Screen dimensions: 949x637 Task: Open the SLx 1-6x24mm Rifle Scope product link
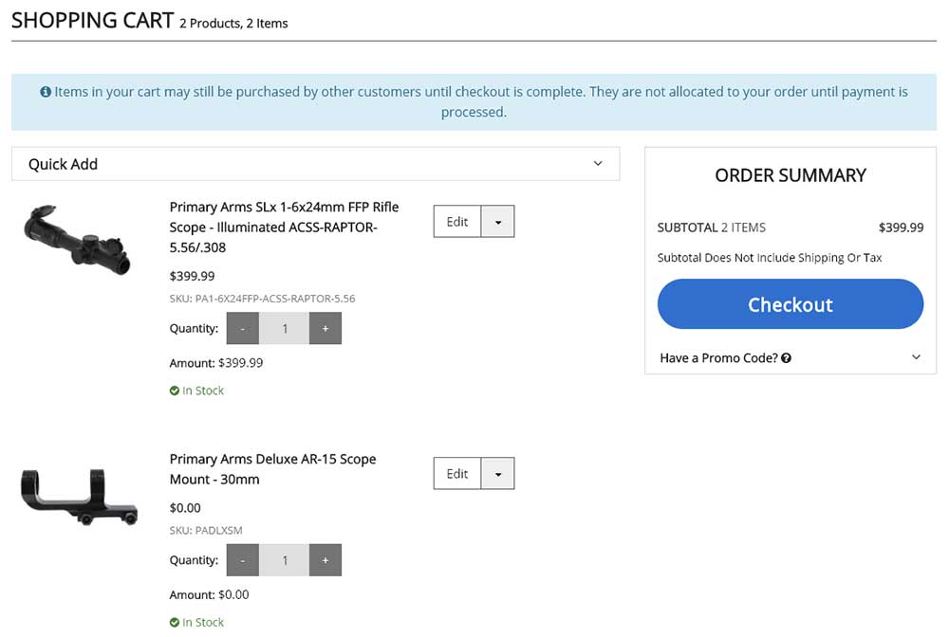[x=284, y=227]
